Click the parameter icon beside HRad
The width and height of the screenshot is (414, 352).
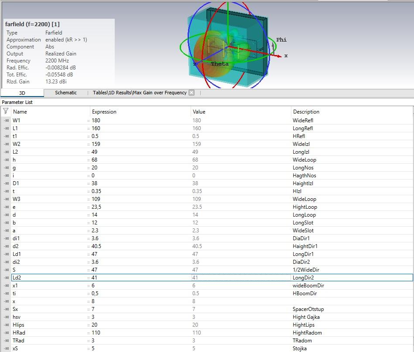(x=6, y=333)
